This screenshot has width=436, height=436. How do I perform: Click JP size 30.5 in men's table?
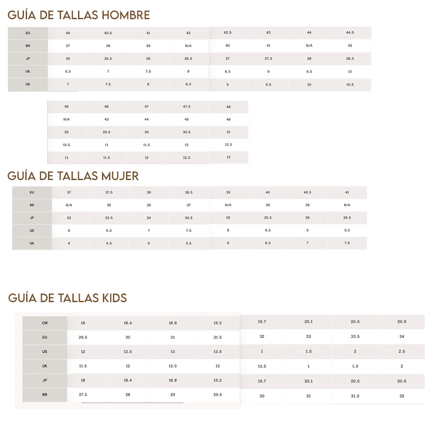click(x=187, y=132)
